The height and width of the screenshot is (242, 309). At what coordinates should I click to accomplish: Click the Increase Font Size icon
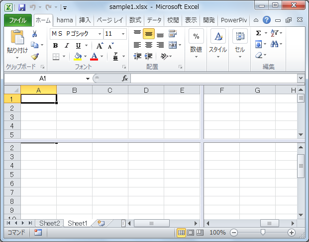(100, 46)
